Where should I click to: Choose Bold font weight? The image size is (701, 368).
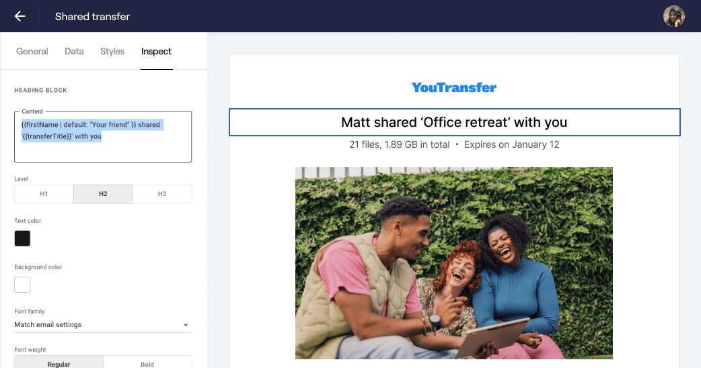coord(147,363)
